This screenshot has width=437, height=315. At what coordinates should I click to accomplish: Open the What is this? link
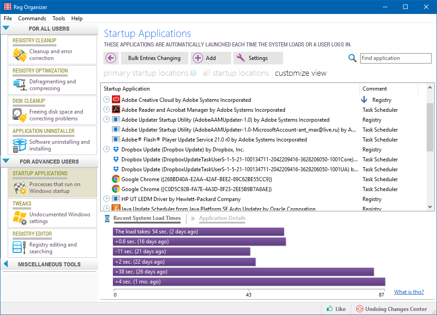(x=409, y=292)
